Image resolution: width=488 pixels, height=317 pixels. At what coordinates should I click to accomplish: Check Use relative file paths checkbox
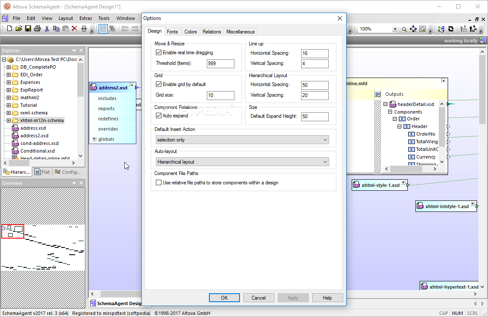[159, 183]
